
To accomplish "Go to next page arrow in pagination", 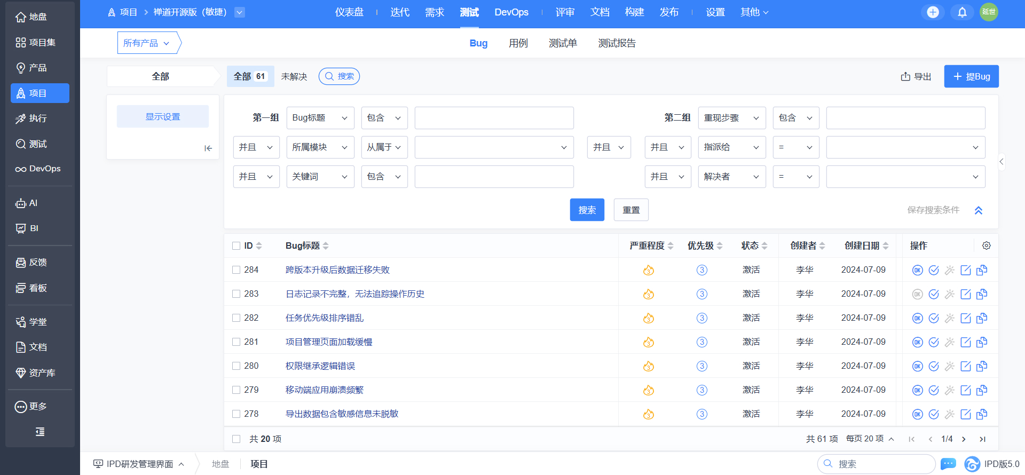I will 964,439.
